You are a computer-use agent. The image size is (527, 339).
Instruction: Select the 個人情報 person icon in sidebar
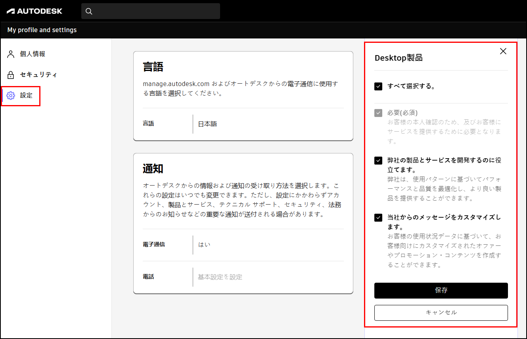tap(11, 54)
